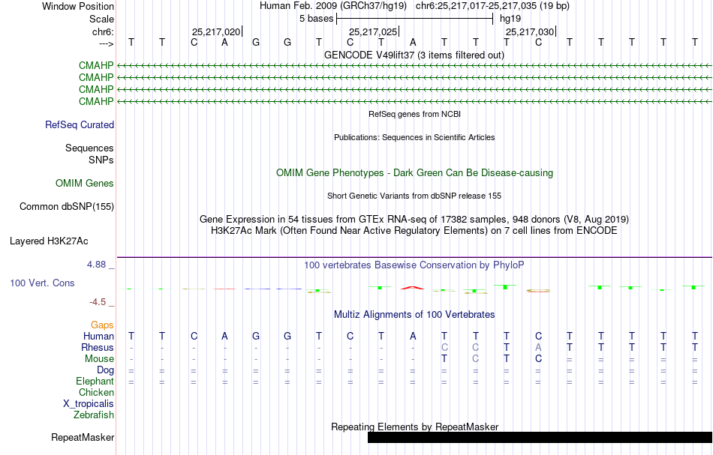This screenshot has width=713, height=455.
Task: Click the sequence direction arrow '--->'
Action: [x=107, y=43]
